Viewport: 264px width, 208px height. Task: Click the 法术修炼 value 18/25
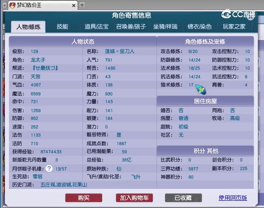tap(194, 68)
